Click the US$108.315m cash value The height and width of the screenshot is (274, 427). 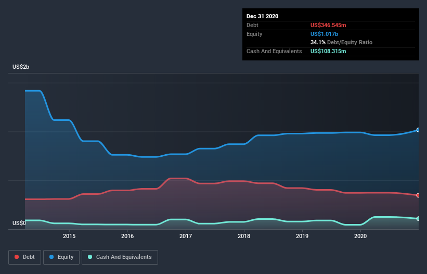[328, 51]
